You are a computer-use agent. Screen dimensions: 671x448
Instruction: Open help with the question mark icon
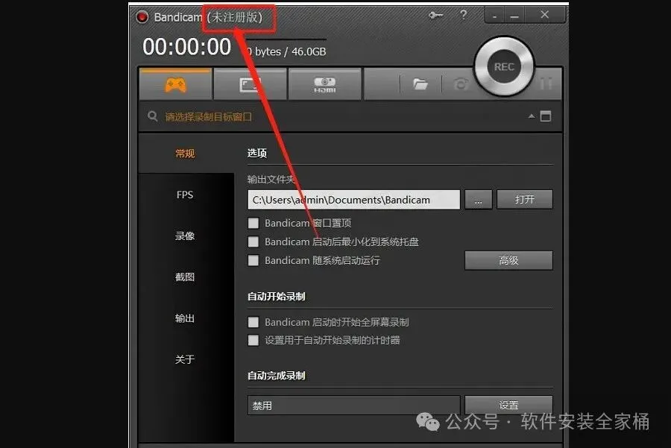point(463,15)
